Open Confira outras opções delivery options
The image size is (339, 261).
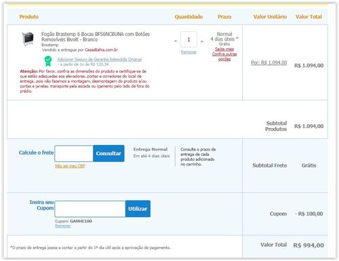pyautogui.click(x=224, y=56)
